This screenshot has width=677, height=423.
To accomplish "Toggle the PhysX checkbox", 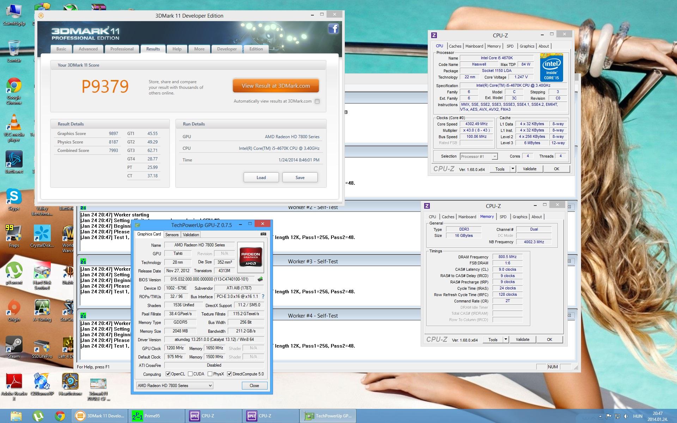I will point(210,374).
